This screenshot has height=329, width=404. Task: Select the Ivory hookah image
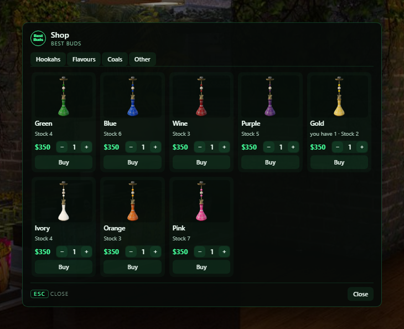64,201
